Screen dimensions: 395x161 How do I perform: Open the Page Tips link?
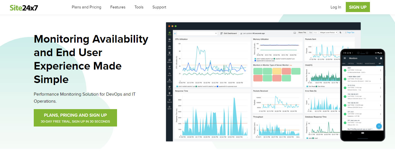(x=350, y=33)
